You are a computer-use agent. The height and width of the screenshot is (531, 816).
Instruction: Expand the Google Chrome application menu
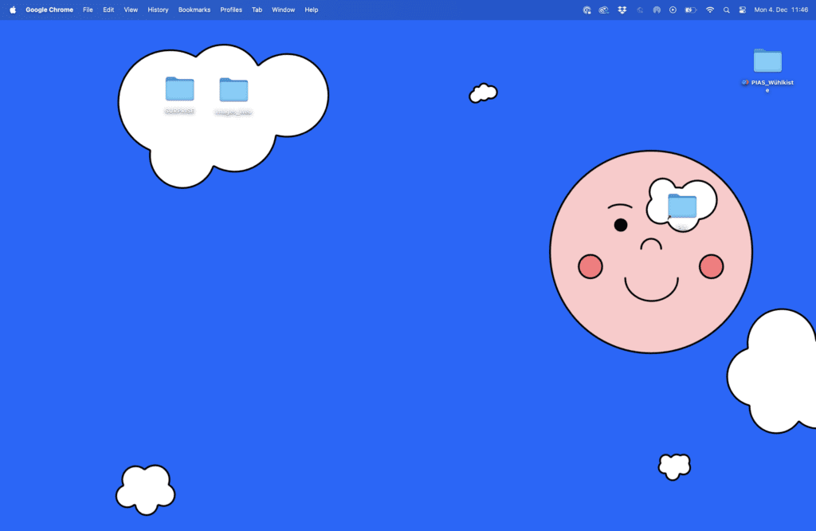click(49, 10)
